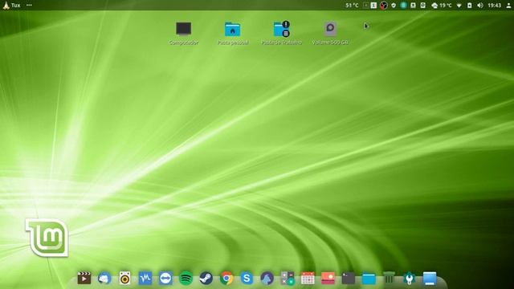Image resolution: width=514 pixels, height=289 pixels.
Task: Open the red image viewer icon in dock
Action: point(328,278)
